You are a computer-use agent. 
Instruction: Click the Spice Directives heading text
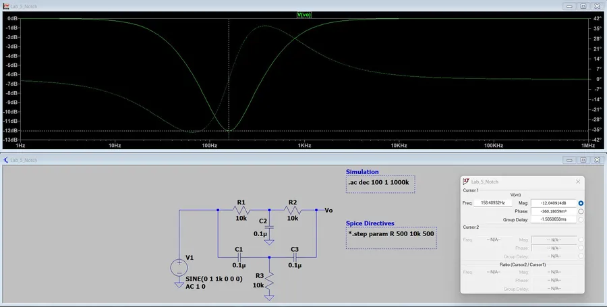370,223
